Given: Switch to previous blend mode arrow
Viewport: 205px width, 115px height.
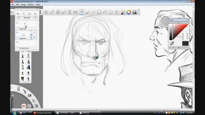Looking at the screenshot, I should pos(19,18).
